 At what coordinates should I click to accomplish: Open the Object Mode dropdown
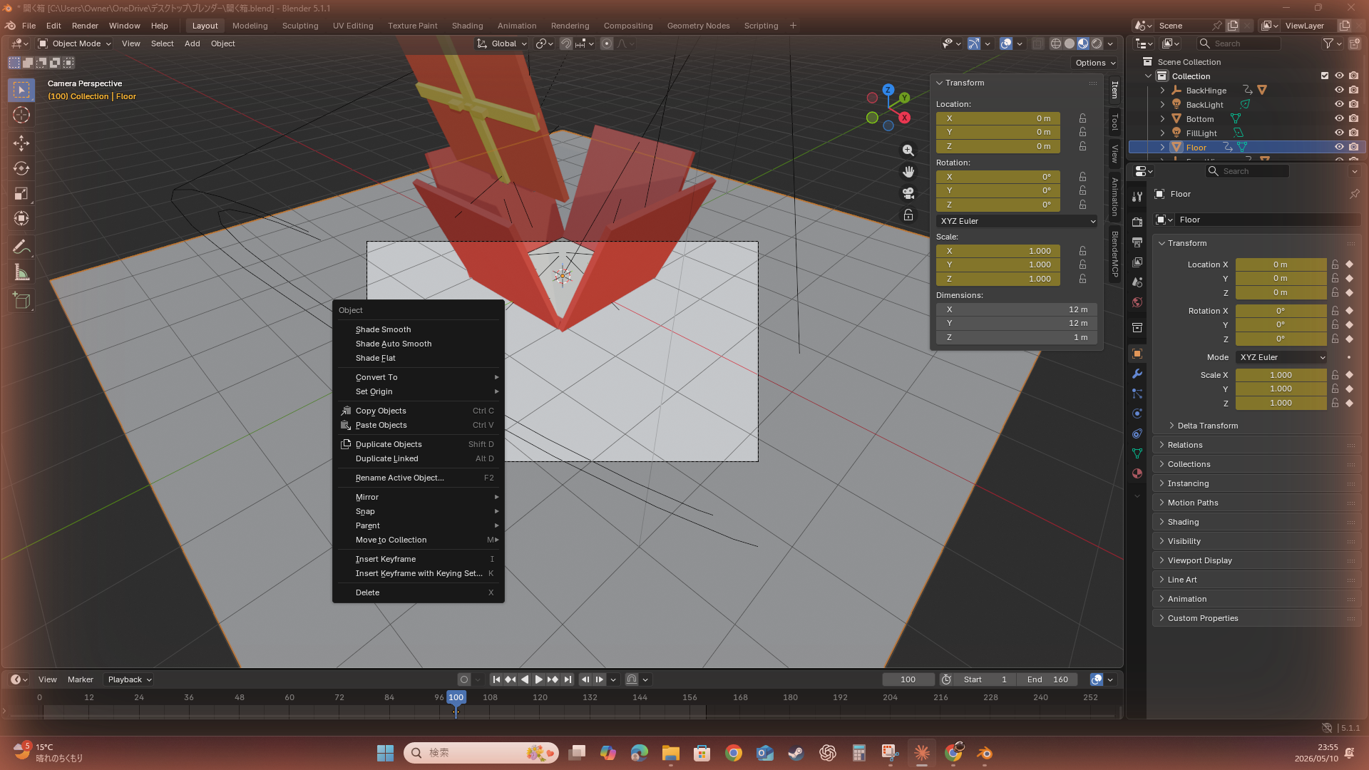click(75, 43)
